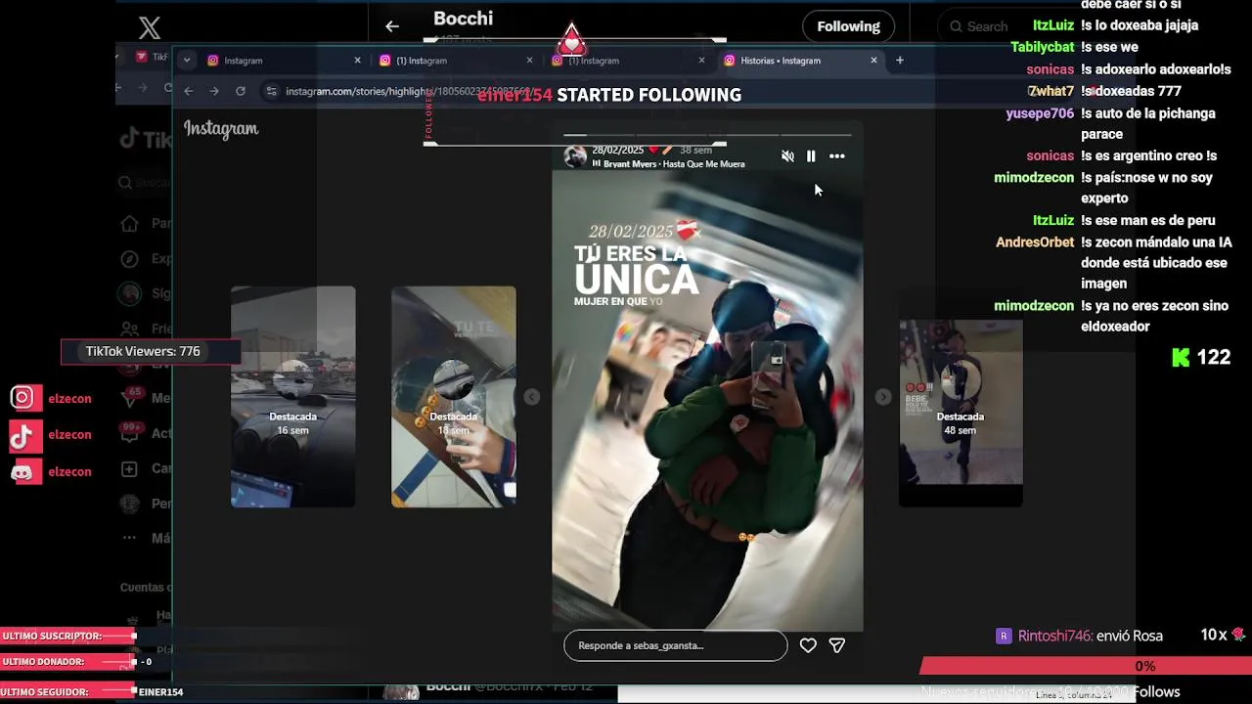Reload the Instagram page
Image resolution: width=1252 pixels, height=704 pixels.
241,91
